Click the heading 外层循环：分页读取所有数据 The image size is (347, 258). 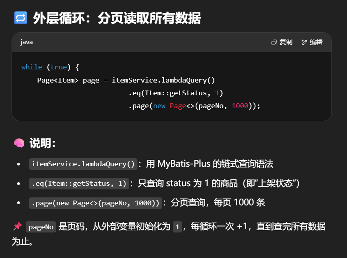click(x=117, y=18)
